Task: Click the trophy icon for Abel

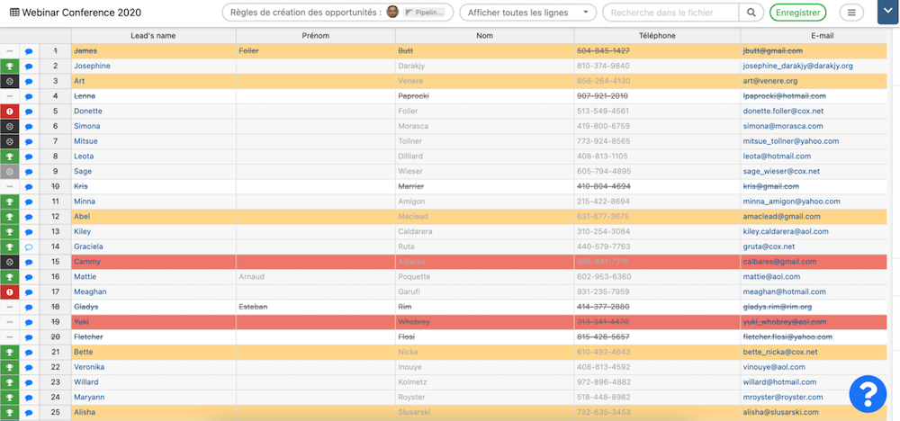Action: 9,216
